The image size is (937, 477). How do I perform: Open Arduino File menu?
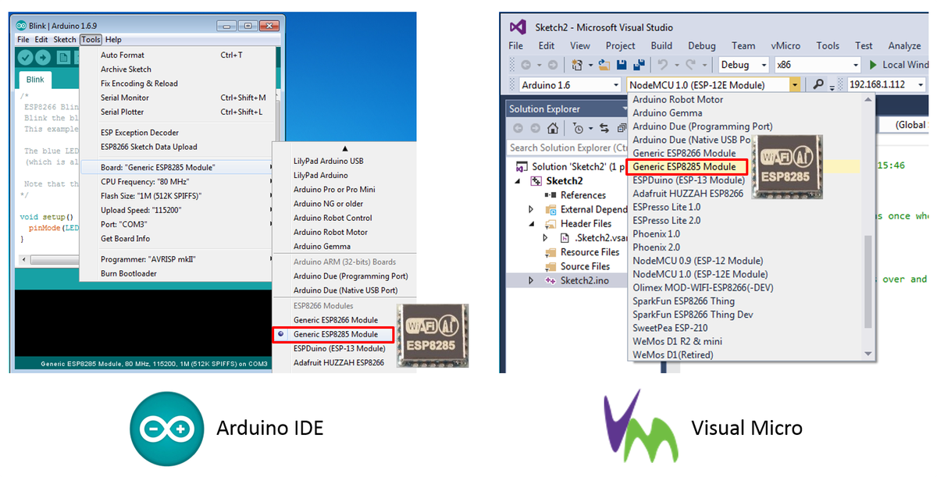(x=23, y=40)
